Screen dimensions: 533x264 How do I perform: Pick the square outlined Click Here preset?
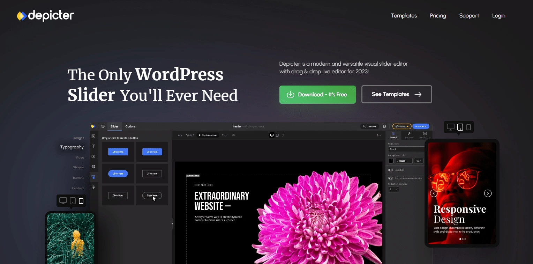coord(152,174)
